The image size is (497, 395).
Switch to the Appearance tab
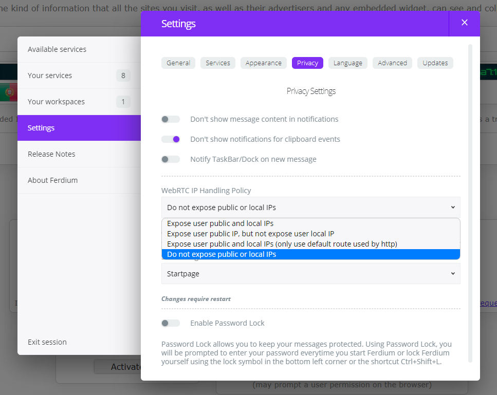[263, 63]
